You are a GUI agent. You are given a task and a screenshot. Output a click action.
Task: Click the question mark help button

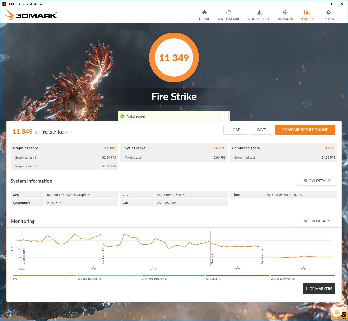click(225, 116)
